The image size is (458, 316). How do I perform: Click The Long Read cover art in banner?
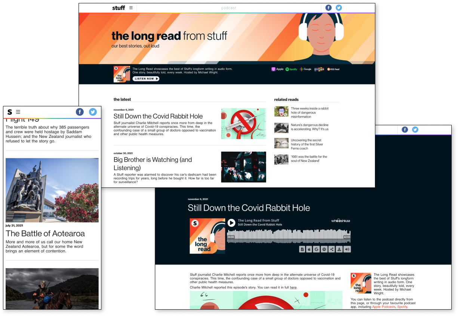coord(122,74)
